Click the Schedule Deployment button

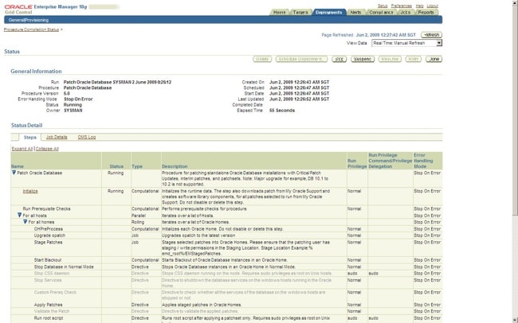coord(301,59)
